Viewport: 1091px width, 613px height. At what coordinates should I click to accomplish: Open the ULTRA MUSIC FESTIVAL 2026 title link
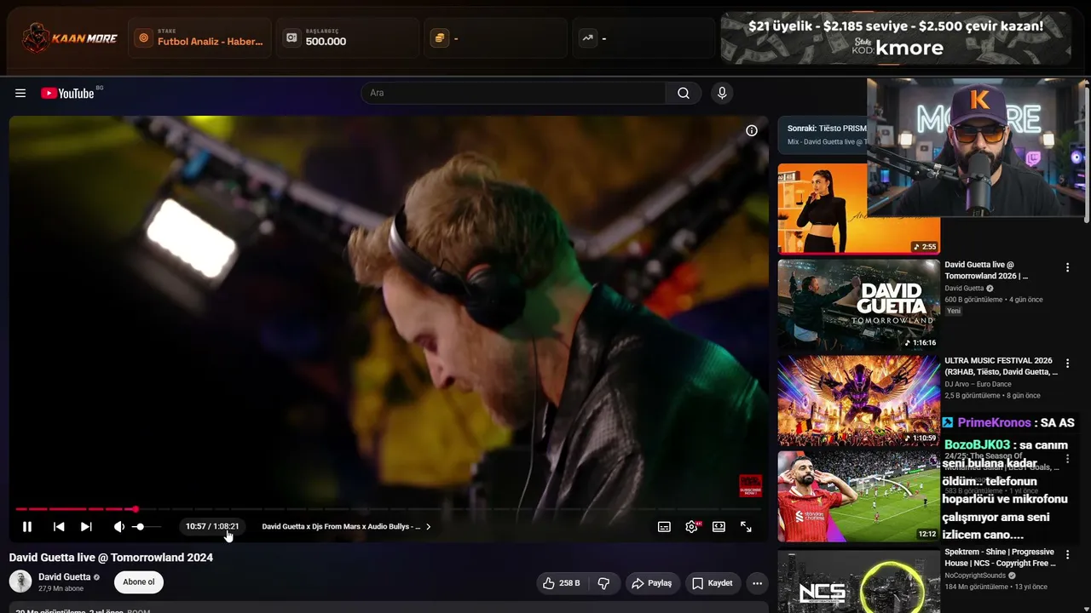pyautogui.click(x=1001, y=366)
